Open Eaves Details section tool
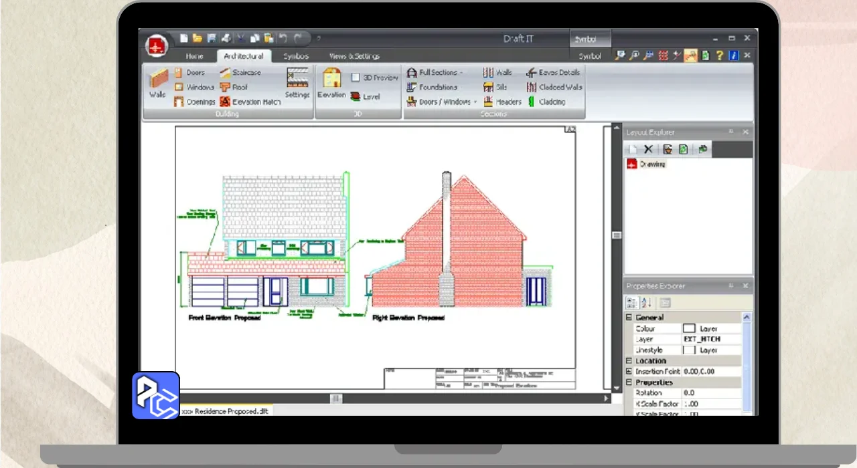 553,72
